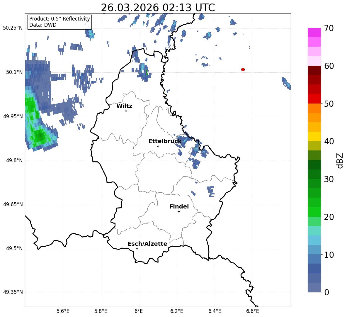
Task: Click the 50 tick on colorbar
Action: tap(329, 104)
